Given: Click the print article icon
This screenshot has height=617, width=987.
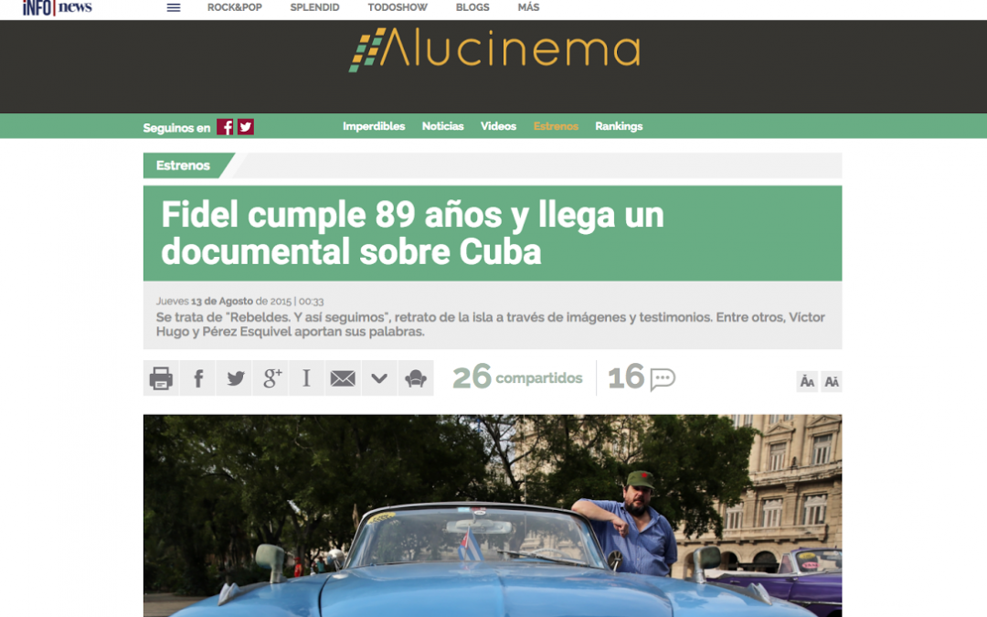Looking at the screenshot, I should 161,378.
